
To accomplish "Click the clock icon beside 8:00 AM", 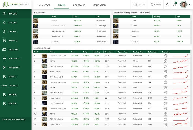I will pos(152,5).
